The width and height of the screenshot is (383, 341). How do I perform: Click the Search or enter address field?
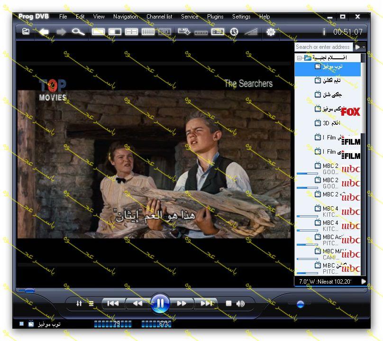pyautogui.click(x=323, y=46)
